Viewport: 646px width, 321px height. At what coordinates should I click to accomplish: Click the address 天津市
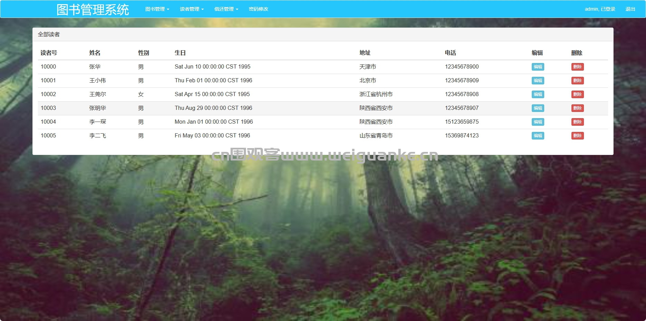(368, 67)
